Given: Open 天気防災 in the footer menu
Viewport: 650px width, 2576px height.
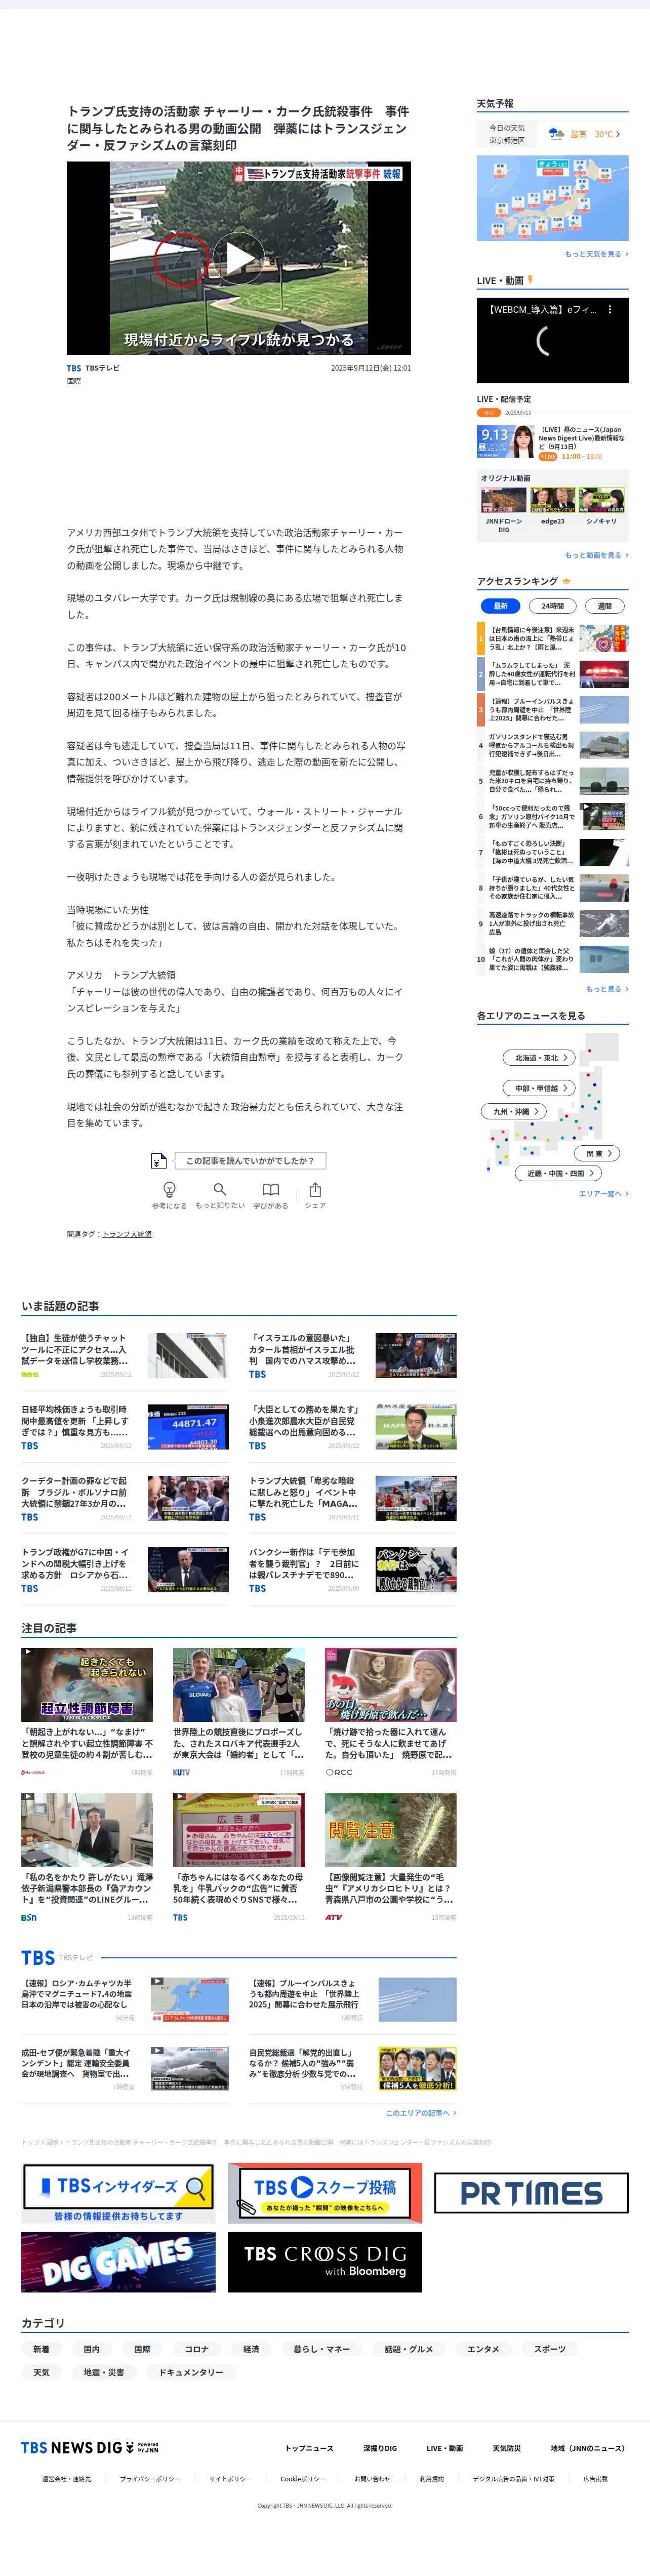Looking at the screenshot, I should click(506, 2448).
